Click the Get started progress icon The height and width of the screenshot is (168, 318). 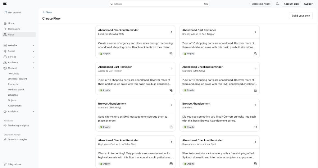[x=6, y=13]
